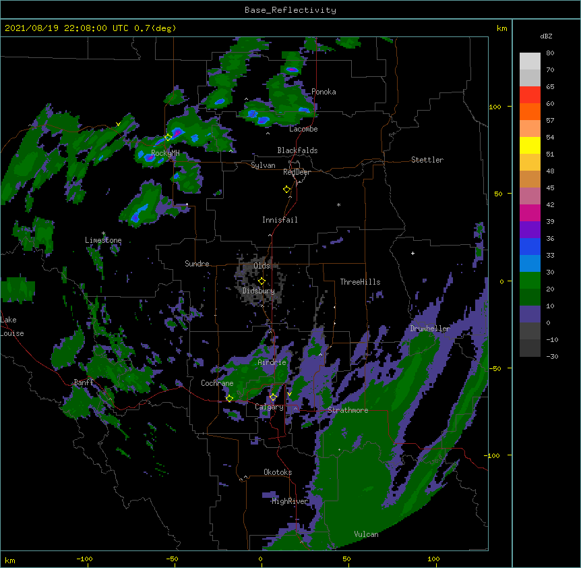Image resolution: width=581 pixels, height=568 pixels.
Task: Click the Didsbury city label
Action: (x=258, y=291)
